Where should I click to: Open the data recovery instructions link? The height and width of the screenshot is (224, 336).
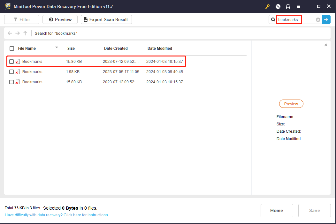pos(57,215)
